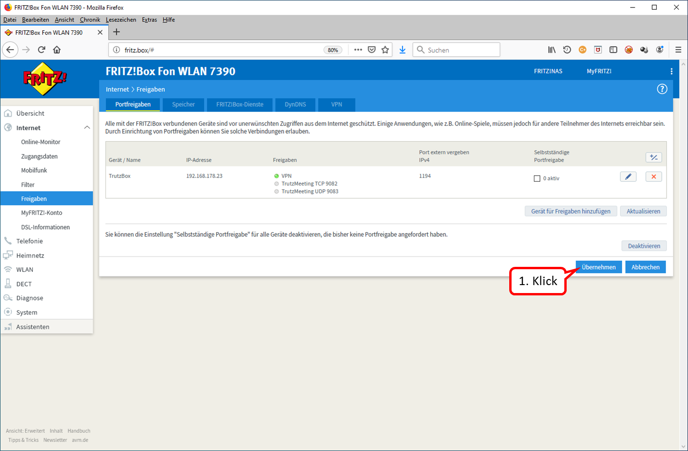Screen dimensions: 688x451
Task: Open Firefox hamburger menu
Action: pyautogui.click(x=678, y=50)
